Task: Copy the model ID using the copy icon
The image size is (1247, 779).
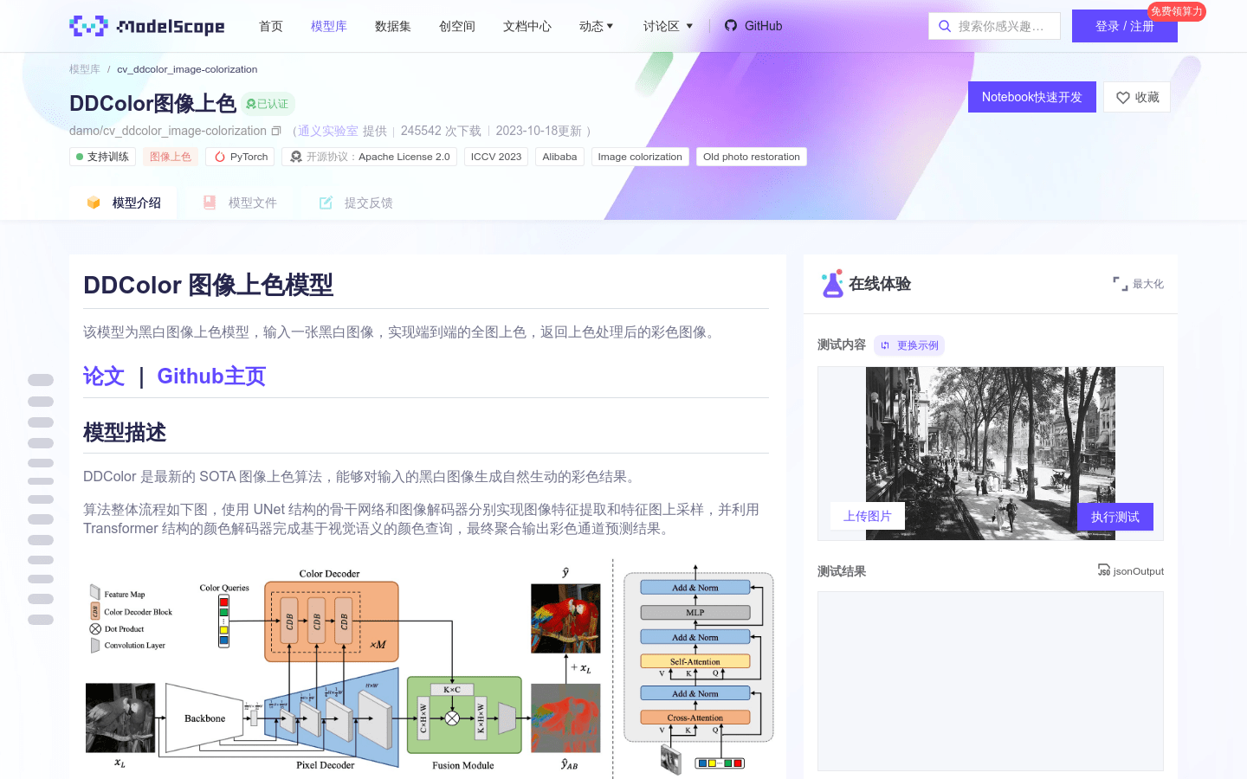Action: click(275, 130)
